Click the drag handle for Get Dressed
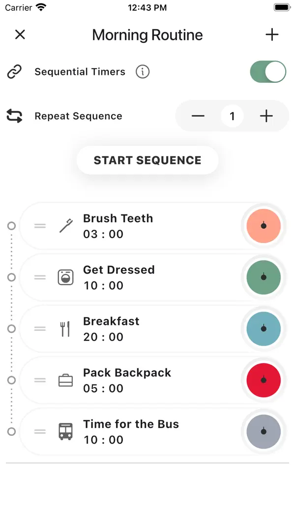This screenshot has width=295, height=526. (40, 277)
